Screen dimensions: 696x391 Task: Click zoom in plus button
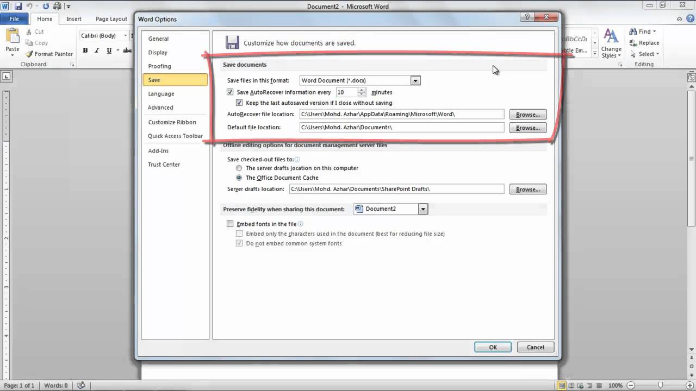(x=691, y=386)
